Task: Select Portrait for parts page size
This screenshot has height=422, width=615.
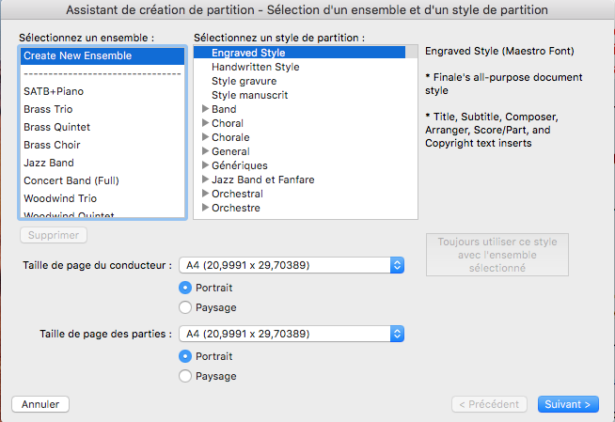Action: pos(185,356)
